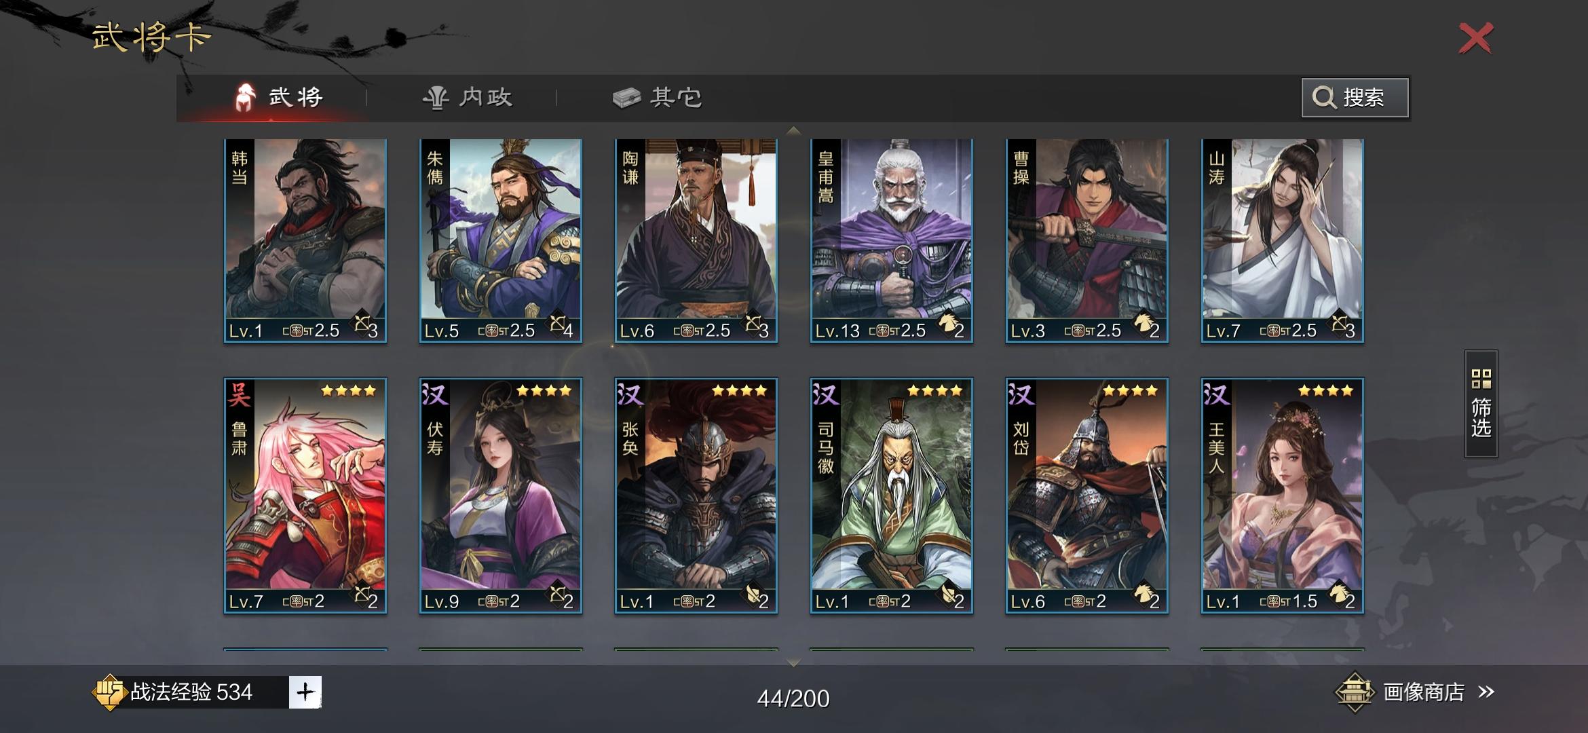Open the 皇甫嵩 Lv.13 card
Image resolution: width=1588 pixels, height=733 pixels.
coord(891,241)
